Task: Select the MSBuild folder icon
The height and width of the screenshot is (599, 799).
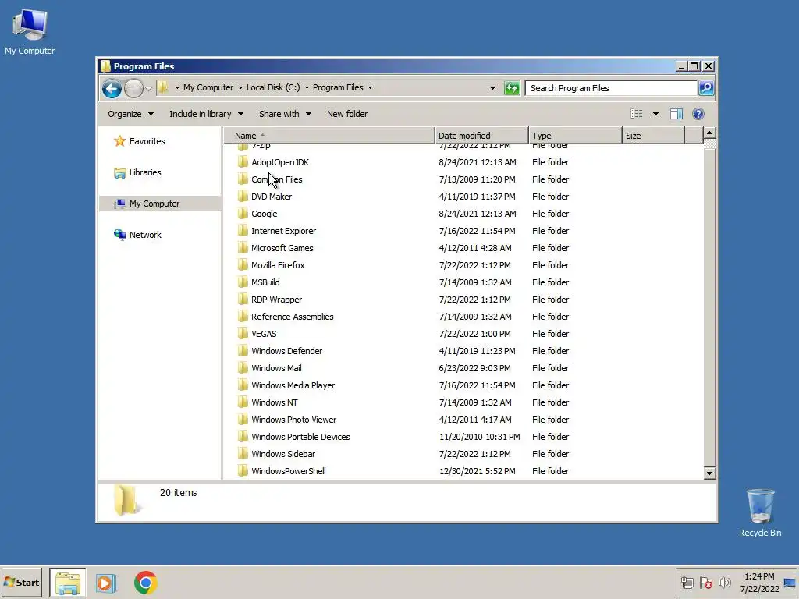Action: [x=243, y=282]
